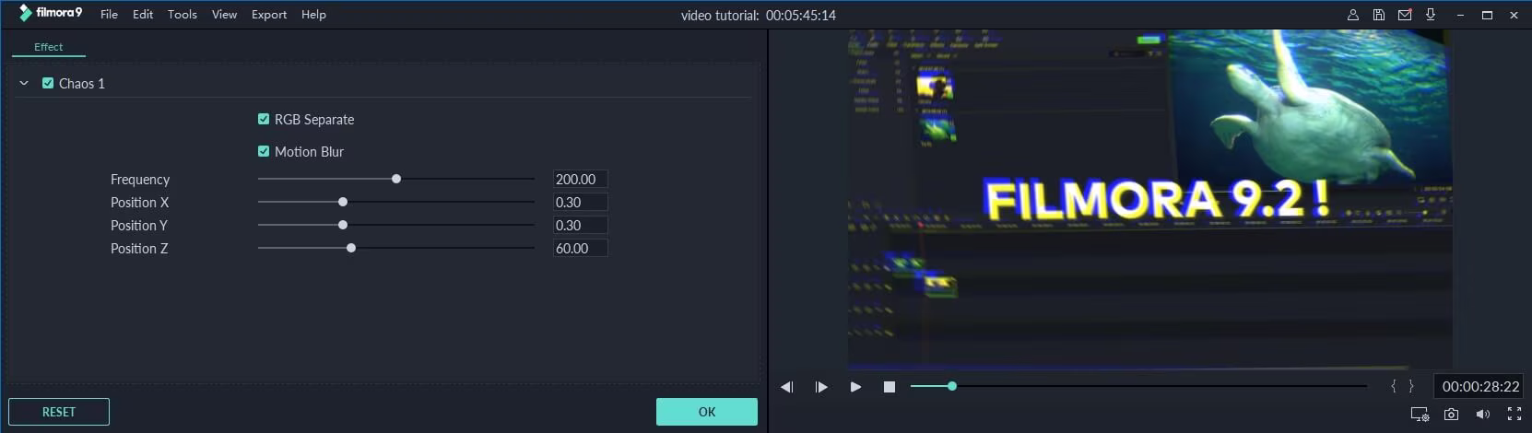Viewport: 1532px width, 433px height.
Task: Open preview quality display settings icon
Action: 1420,415
